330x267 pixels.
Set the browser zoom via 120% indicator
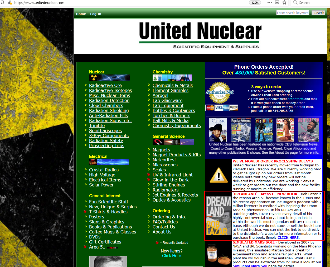coord(255,3)
